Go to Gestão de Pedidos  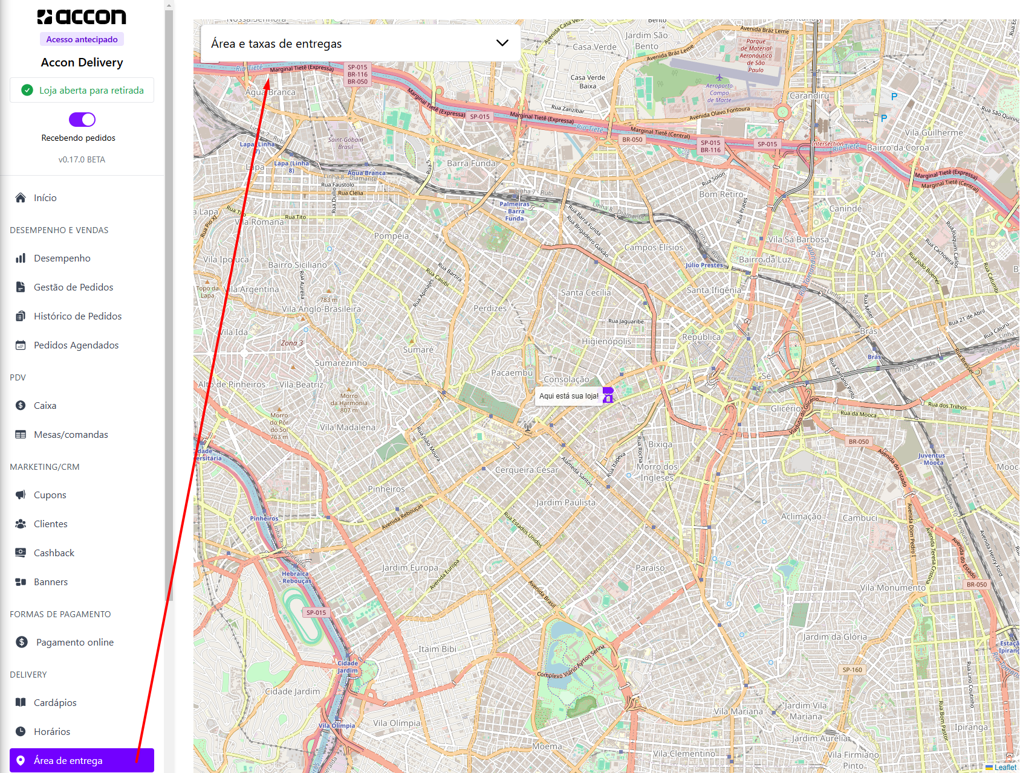pyautogui.click(x=82, y=287)
